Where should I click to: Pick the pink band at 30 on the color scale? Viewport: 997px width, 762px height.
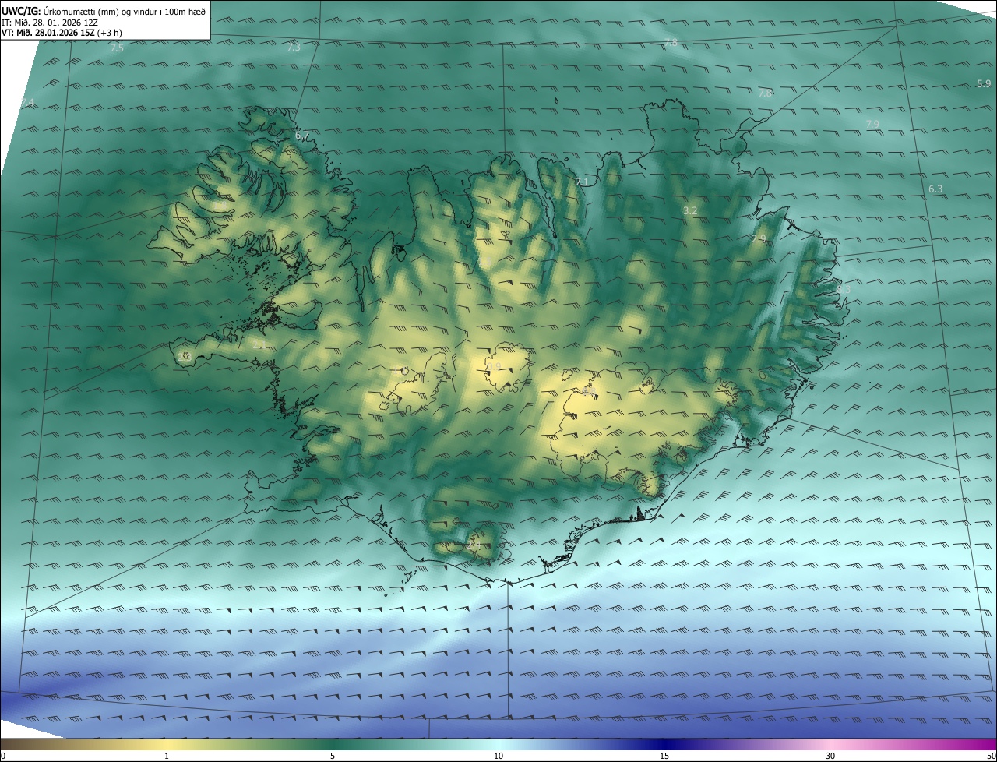tap(830, 744)
